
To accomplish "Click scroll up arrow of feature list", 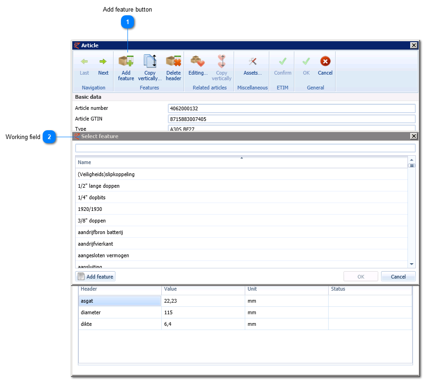I will click(x=411, y=160).
